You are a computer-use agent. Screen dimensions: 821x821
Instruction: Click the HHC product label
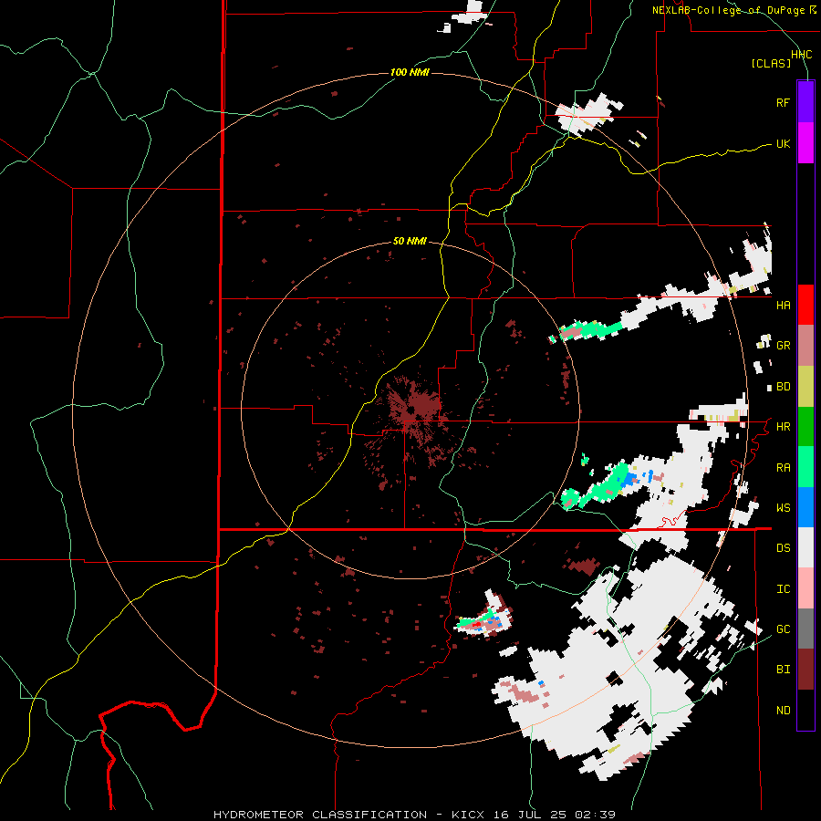pos(801,55)
